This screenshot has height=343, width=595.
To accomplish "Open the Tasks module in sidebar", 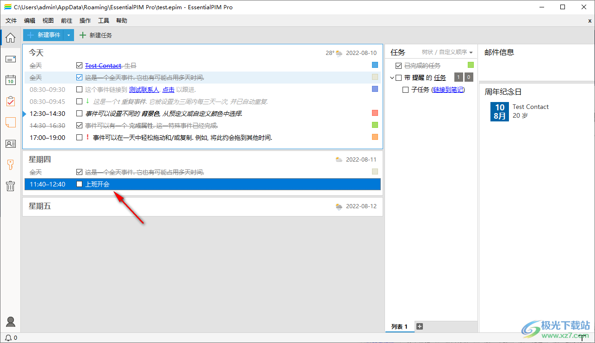I will 10,101.
